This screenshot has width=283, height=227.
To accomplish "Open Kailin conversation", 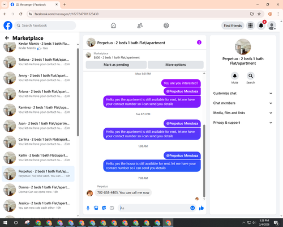I will coord(38,158).
